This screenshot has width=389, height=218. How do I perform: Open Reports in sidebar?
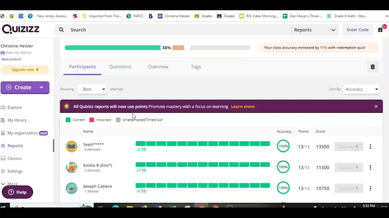(12, 146)
